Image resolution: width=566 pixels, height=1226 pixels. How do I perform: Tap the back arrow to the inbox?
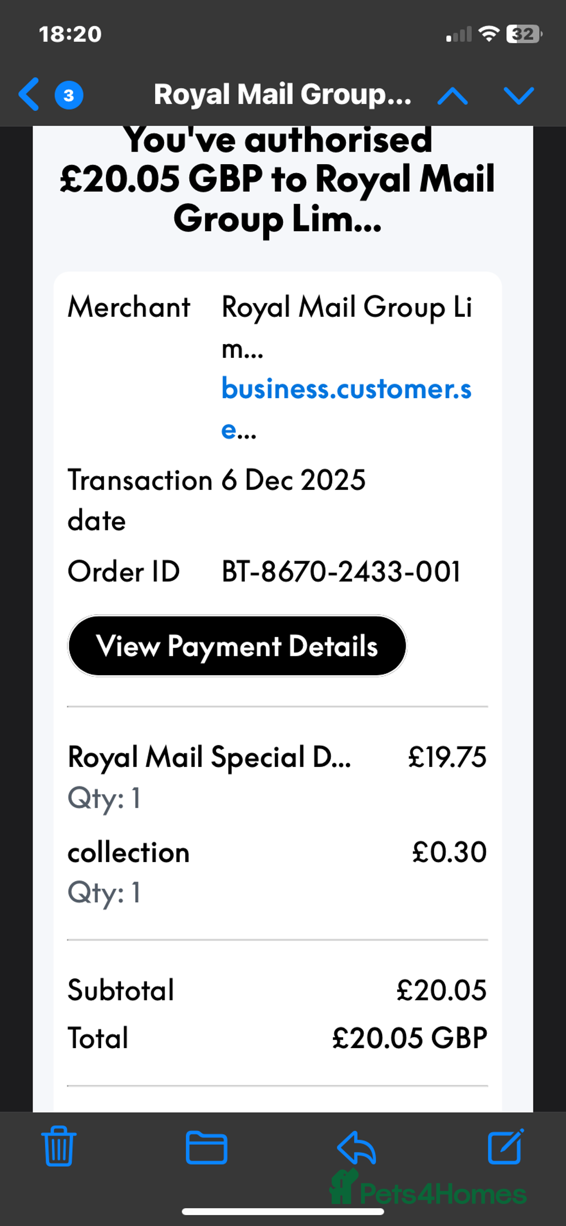click(29, 94)
